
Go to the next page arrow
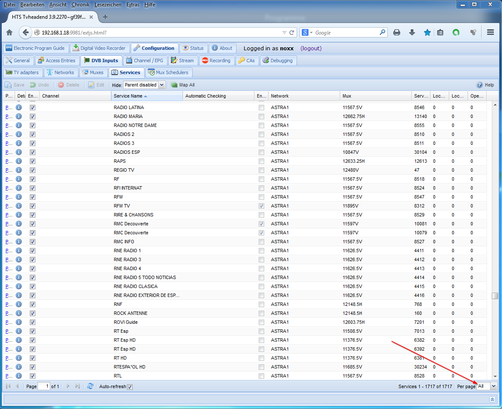click(68, 386)
